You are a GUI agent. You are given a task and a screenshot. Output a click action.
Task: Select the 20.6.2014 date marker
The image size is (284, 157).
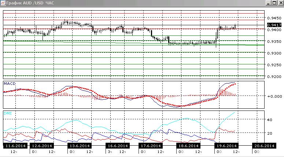click(264, 146)
